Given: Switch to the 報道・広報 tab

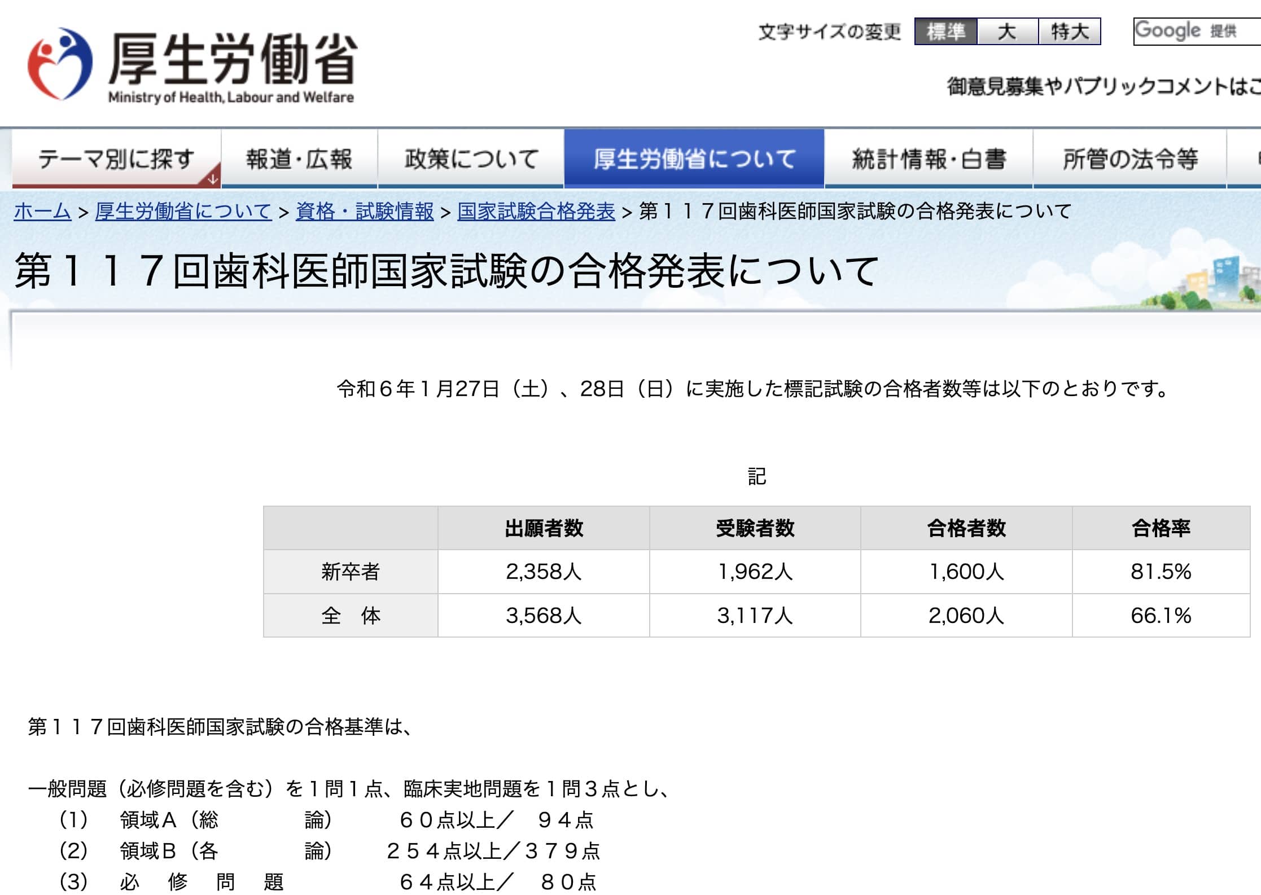Looking at the screenshot, I should click(x=298, y=159).
